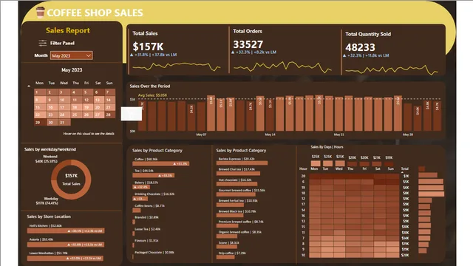Select the Brewed Chai tea product bar
The image size is (473, 266).
(238, 174)
